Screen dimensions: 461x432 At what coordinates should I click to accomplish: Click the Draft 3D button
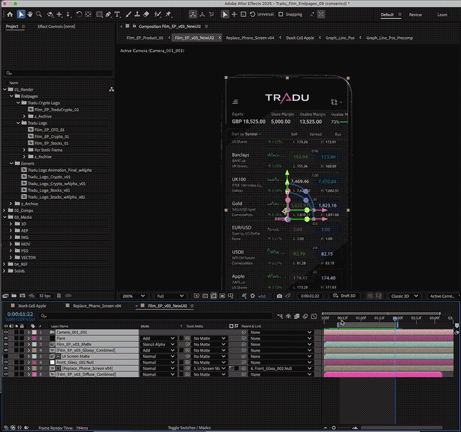click(344, 296)
